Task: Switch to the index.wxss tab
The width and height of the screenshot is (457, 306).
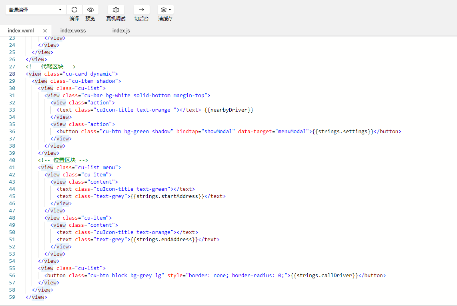Action: [73, 30]
